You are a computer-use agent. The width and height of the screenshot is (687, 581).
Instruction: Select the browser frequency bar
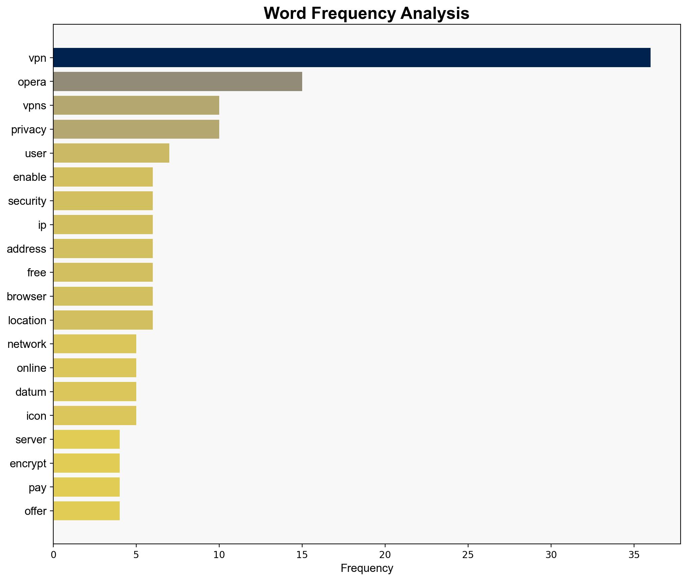pyautogui.click(x=103, y=296)
